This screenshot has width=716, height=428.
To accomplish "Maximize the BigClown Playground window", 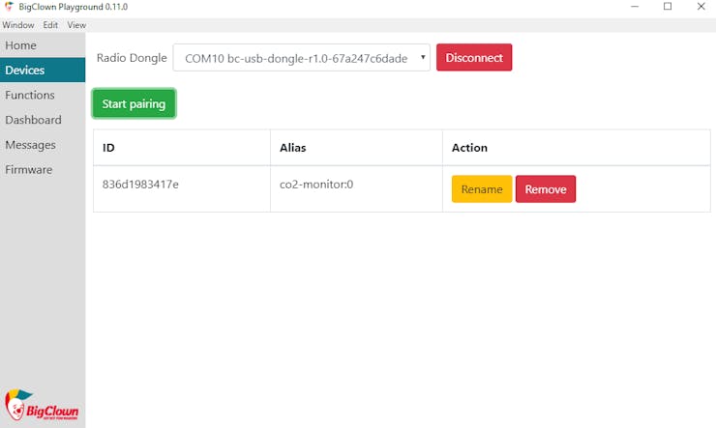I will click(x=668, y=7).
